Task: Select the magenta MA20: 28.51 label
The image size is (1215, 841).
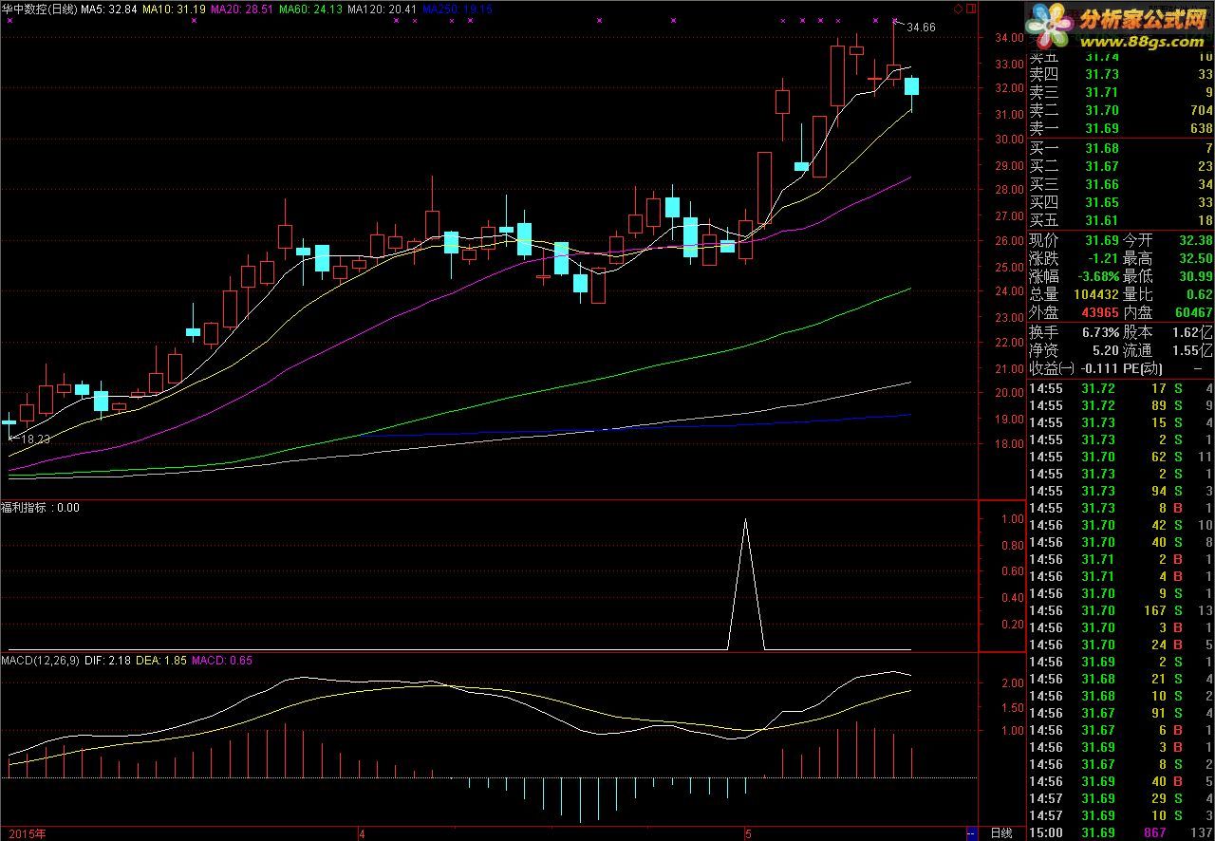Action: [241, 9]
